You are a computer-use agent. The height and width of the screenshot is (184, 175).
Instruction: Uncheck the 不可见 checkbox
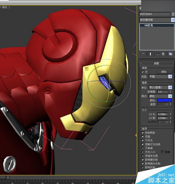coord(143,140)
